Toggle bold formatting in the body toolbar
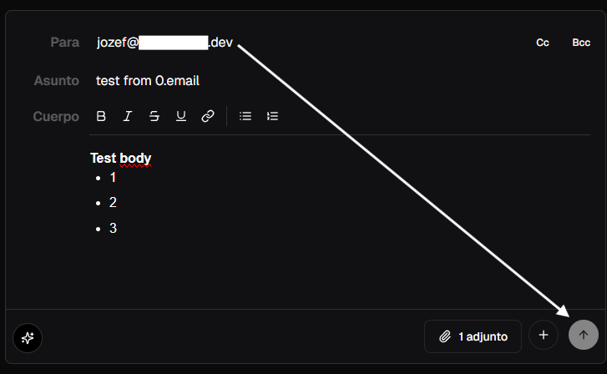This screenshot has width=607, height=374. tap(101, 116)
